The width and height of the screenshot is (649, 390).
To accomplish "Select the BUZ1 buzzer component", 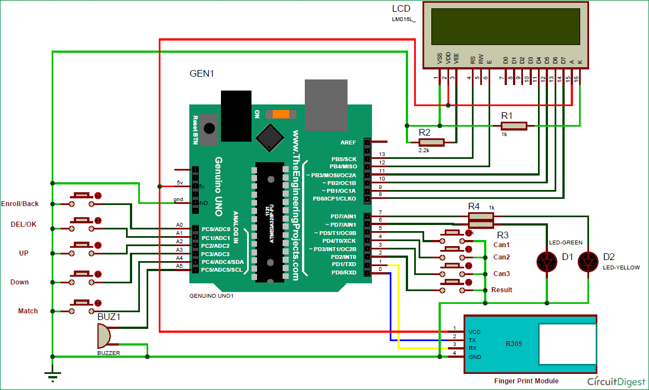I will coord(104,336).
